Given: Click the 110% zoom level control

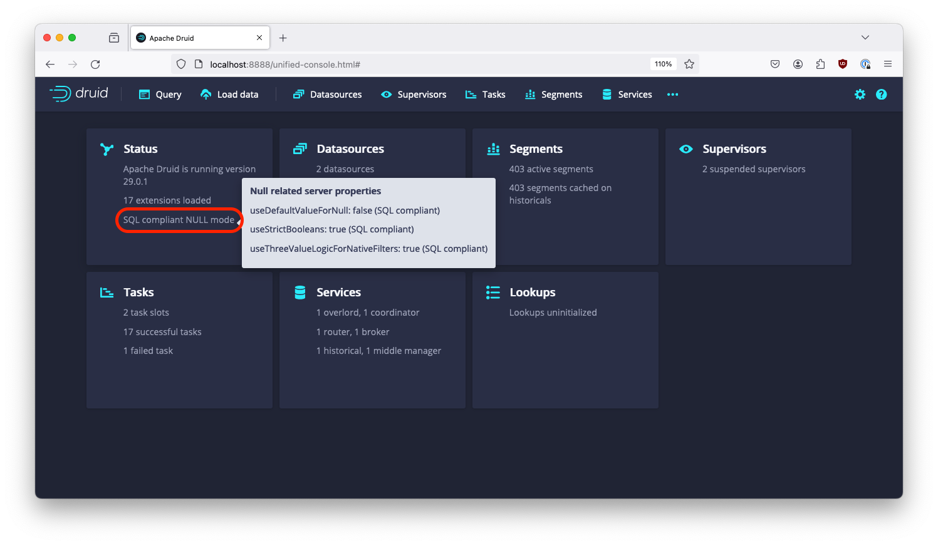Looking at the screenshot, I should click(x=663, y=63).
